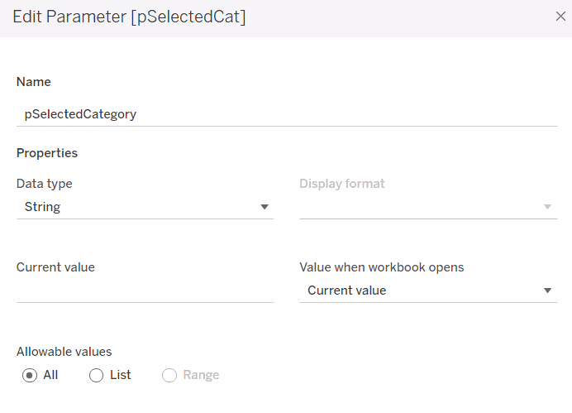Select the Range radio button

point(169,375)
